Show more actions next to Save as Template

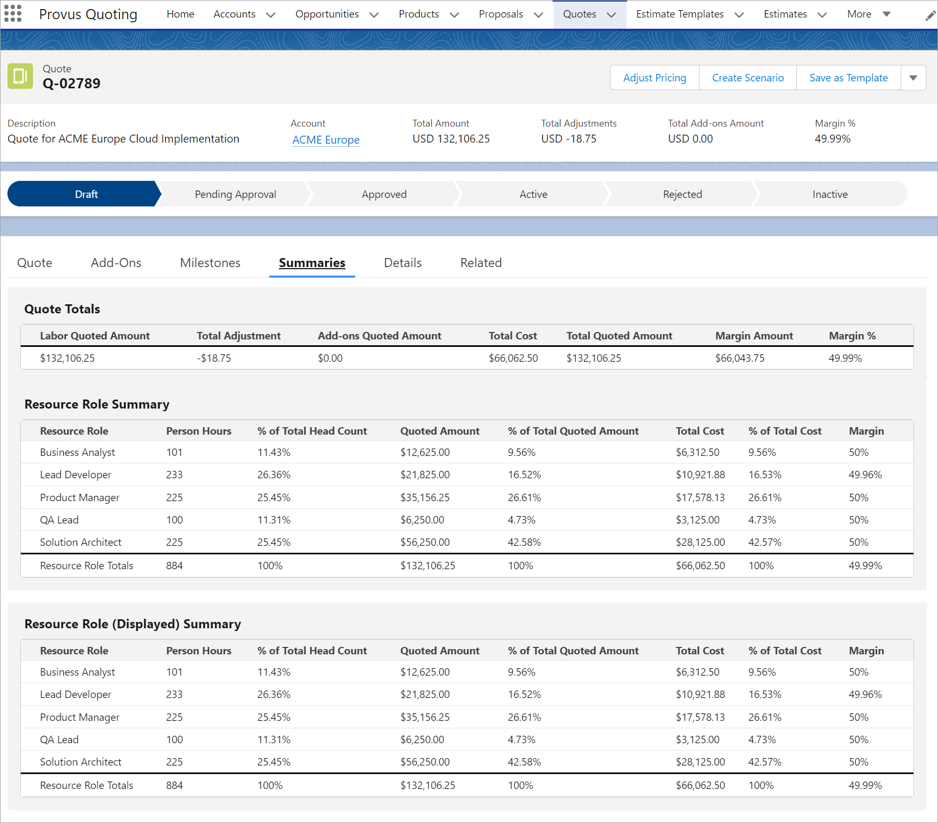pyautogui.click(x=913, y=78)
